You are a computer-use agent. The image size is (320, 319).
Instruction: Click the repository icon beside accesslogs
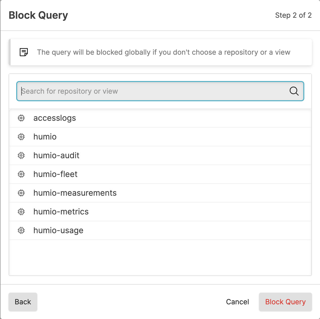21,118
